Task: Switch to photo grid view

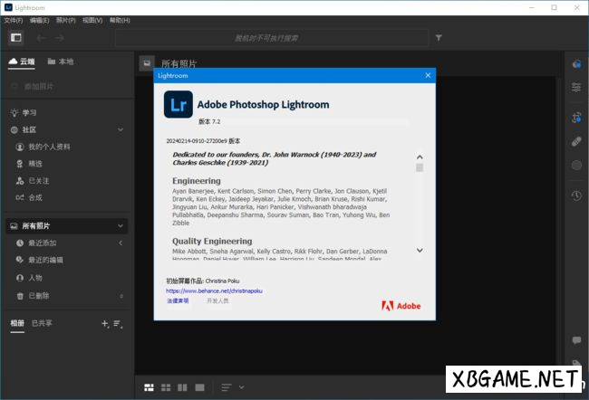Action: click(149, 387)
